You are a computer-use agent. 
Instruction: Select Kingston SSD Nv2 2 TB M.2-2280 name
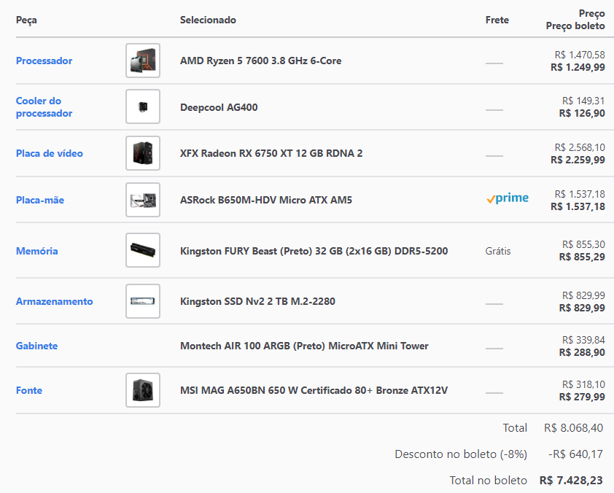tap(257, 301)
